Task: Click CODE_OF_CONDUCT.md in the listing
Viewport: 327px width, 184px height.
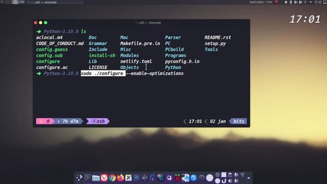Action: tap(60, 43)
